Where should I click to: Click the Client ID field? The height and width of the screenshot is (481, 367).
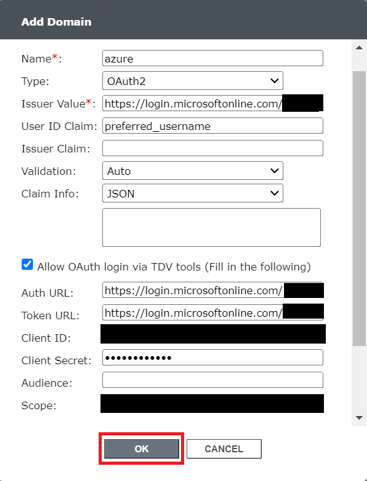[213, 334]
